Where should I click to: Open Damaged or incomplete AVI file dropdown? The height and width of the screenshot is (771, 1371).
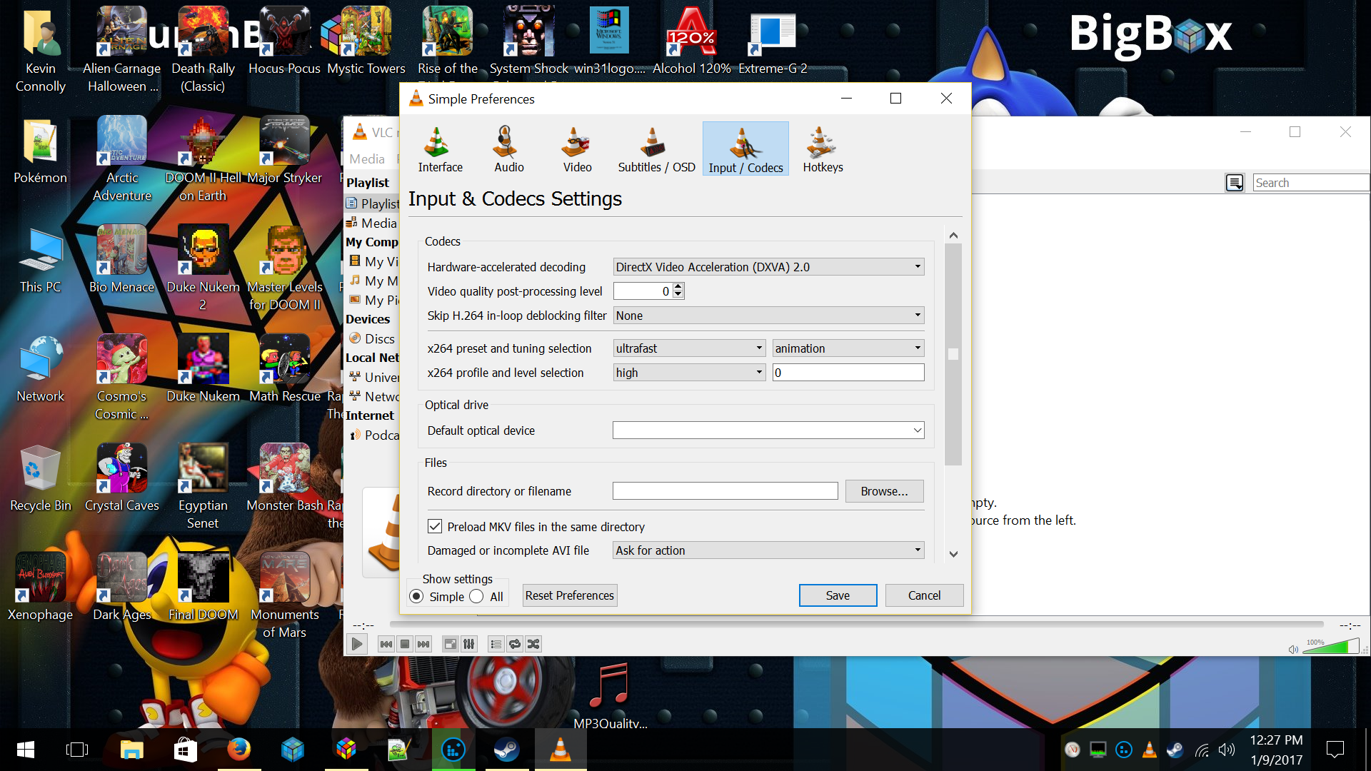[x=768, y=550]
